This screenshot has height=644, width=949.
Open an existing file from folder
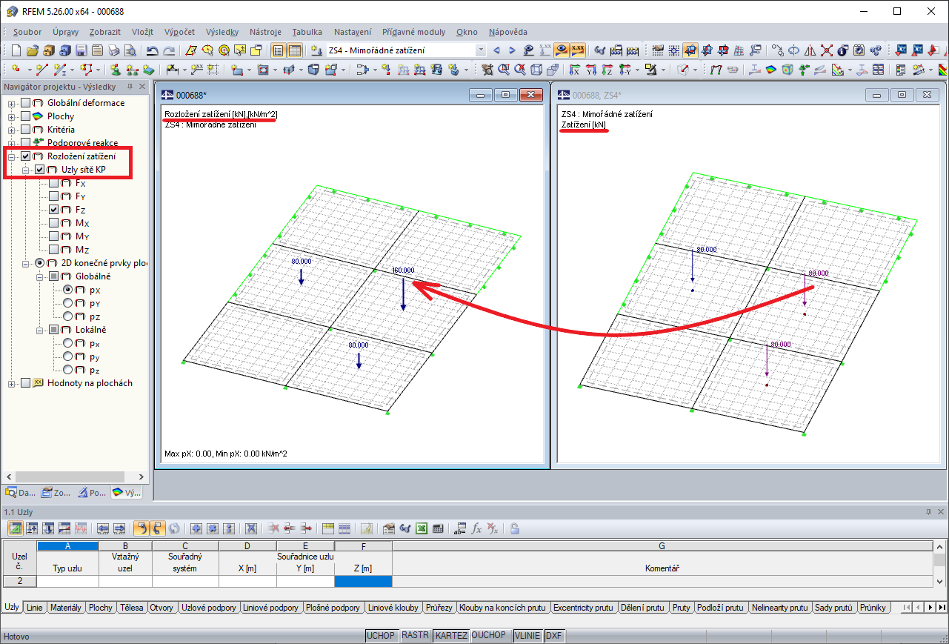click(32, 50)
